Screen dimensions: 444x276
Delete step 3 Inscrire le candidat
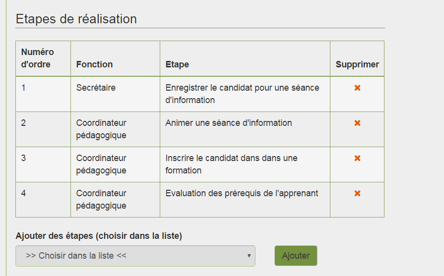point(357,158)
